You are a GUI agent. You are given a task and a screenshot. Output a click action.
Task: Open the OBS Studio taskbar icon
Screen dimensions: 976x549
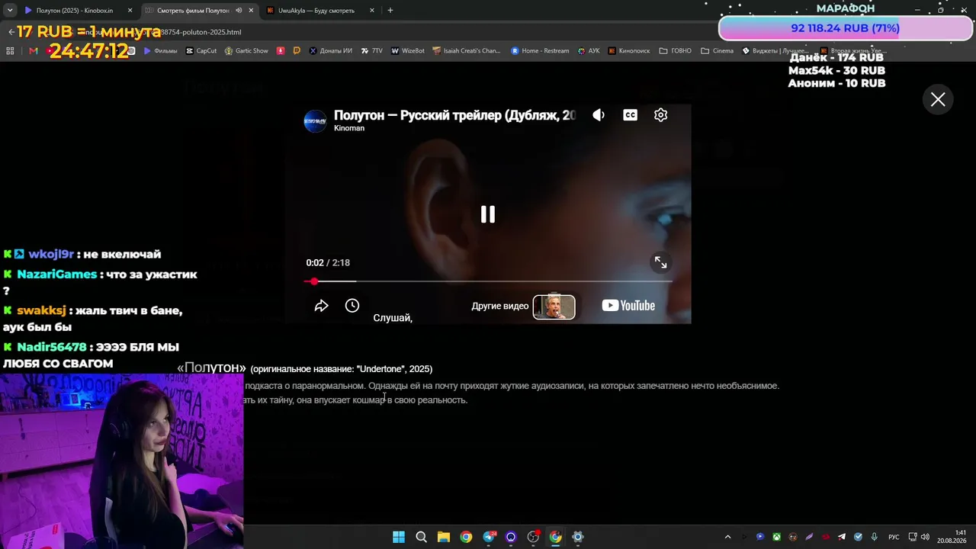click(x=533, y=537)
